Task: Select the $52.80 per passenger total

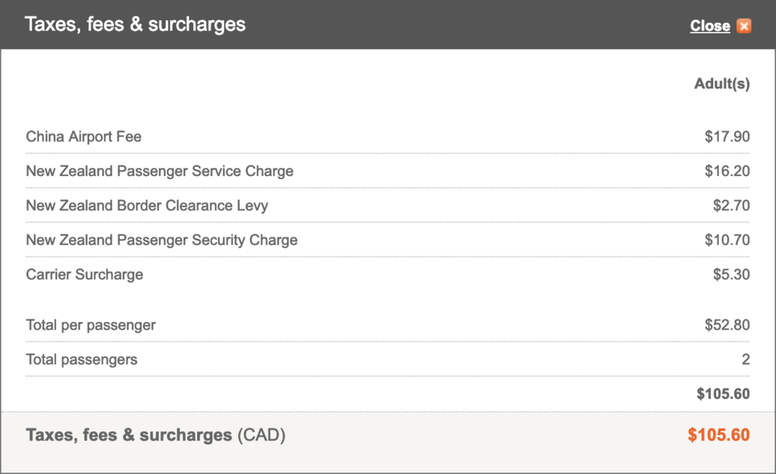Action: coord(727,325)
